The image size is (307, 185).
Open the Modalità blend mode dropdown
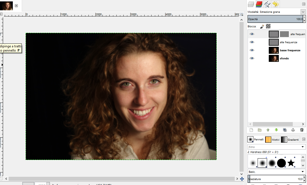coord(303,12)
